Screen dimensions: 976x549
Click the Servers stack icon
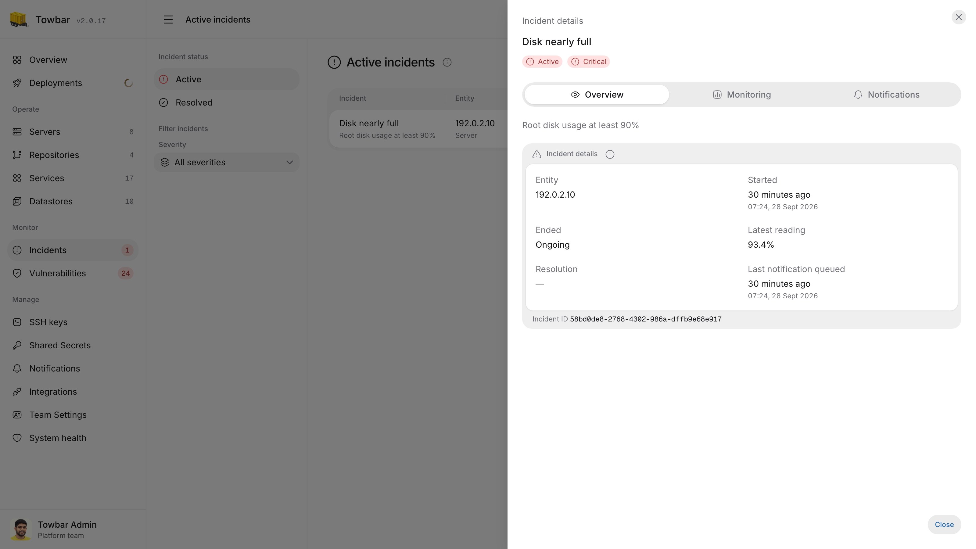point(17,132)
